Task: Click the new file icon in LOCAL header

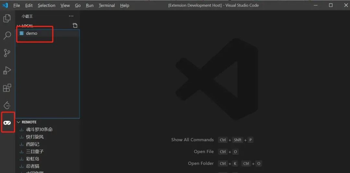Action: point(75,26)
